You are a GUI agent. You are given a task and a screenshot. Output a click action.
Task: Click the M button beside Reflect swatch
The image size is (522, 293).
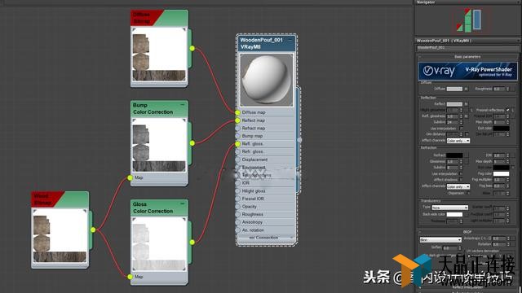click(466, 104)
